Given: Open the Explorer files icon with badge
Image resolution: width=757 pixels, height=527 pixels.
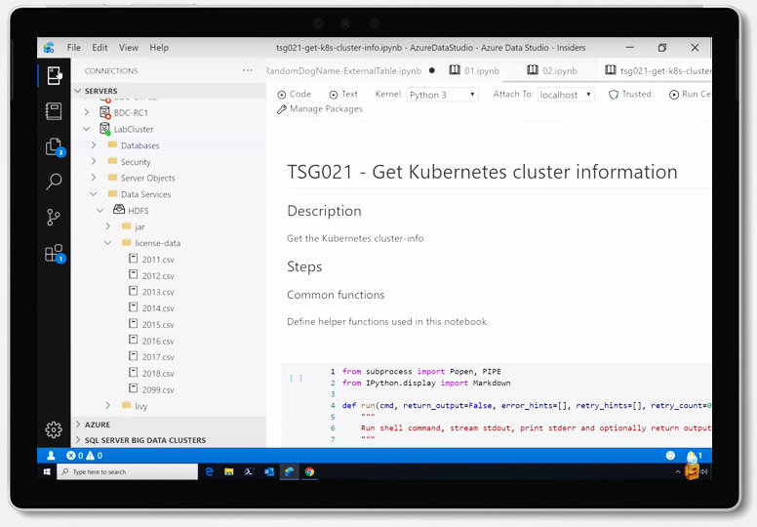Looking at the screenshot, I should 54,146.
